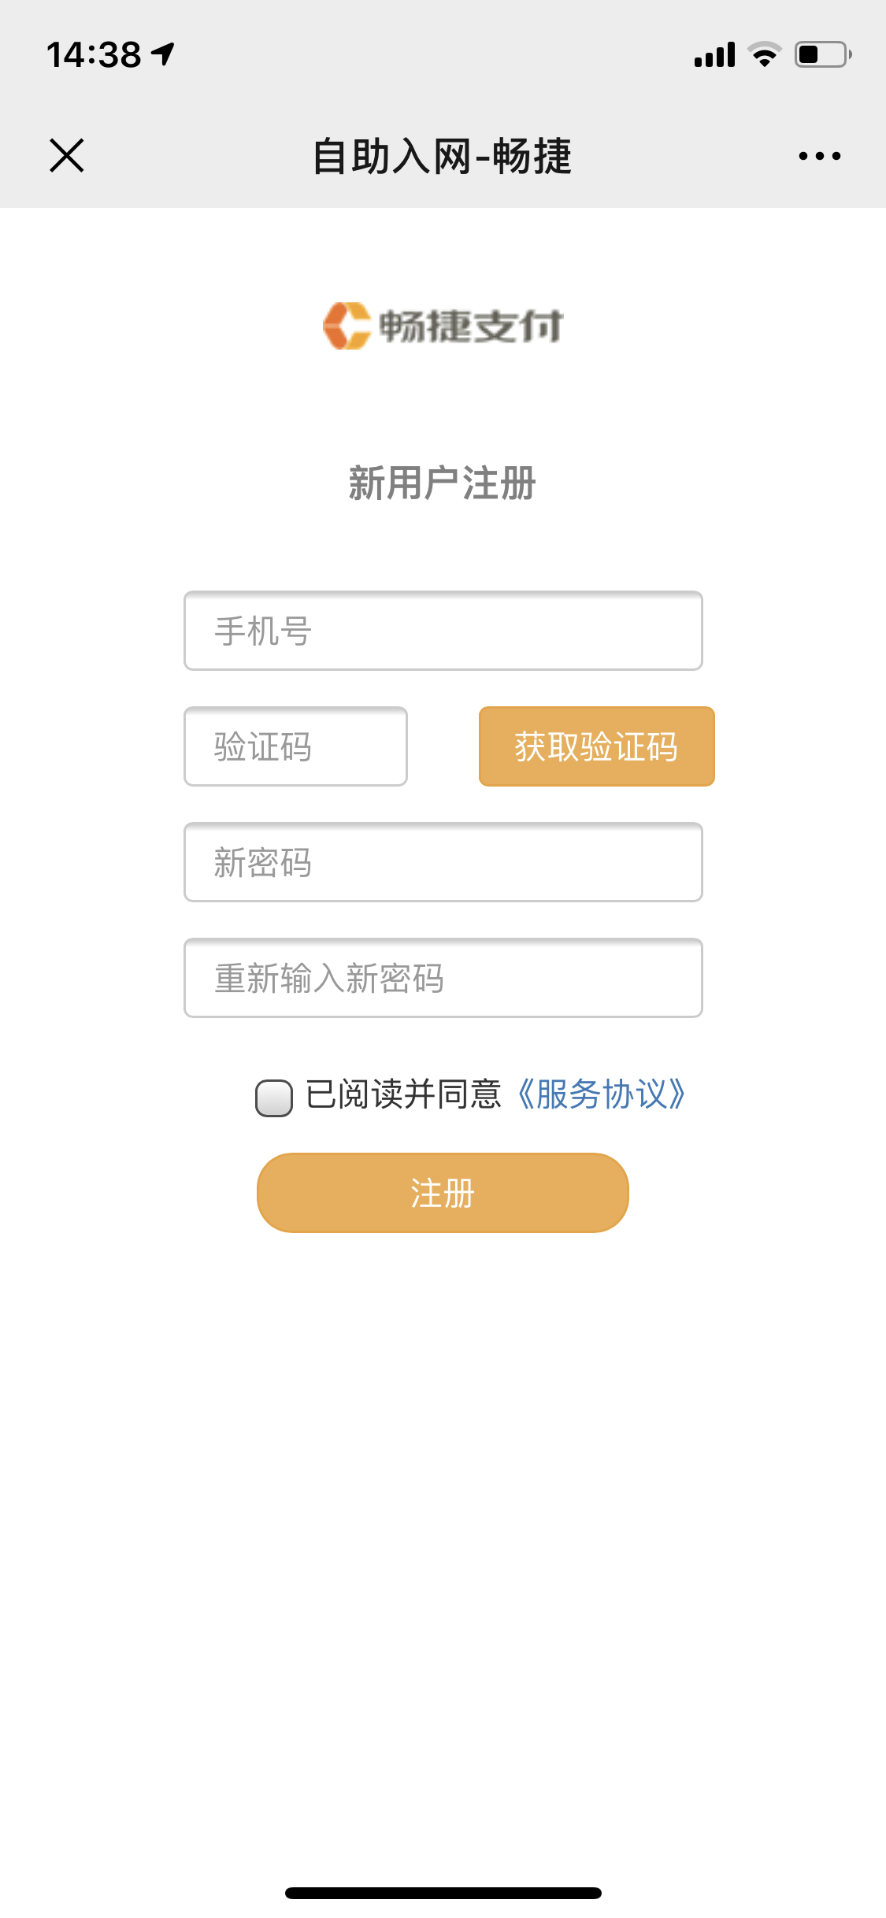This screenshot has width=886, height=1918.
Task: Tap the 已阅读并同意 label text
Action: pyautogui.click(x=403, y=1094)
